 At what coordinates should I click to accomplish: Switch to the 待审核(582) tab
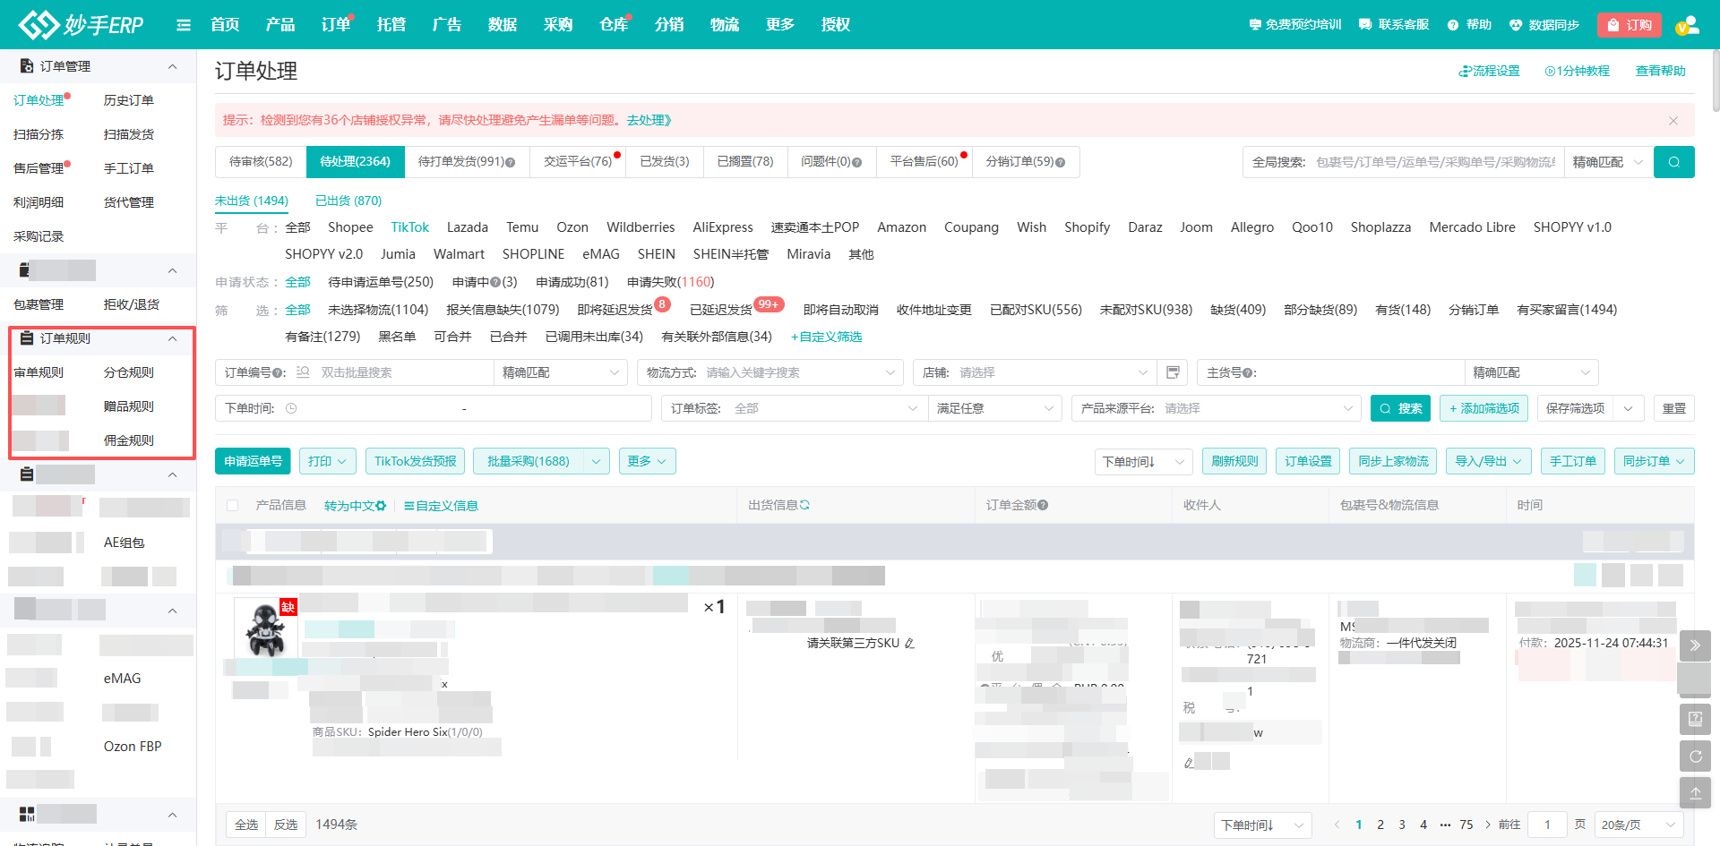[x=261, y=162]
